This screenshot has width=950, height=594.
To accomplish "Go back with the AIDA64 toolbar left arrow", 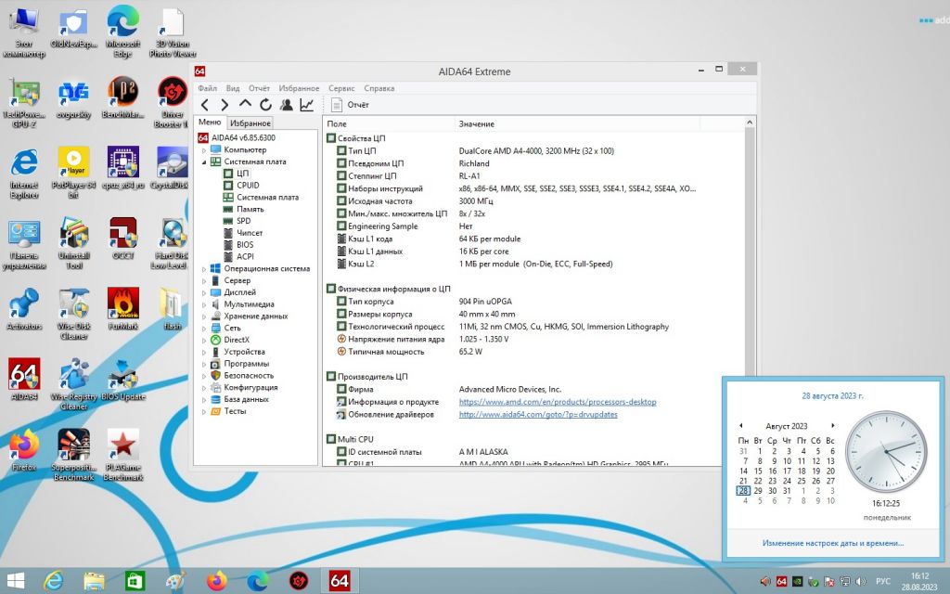I will pyautogui.click(x=205, y=105).
